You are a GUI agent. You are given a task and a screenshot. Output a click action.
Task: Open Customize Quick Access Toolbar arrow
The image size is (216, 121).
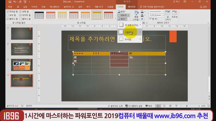point(29,2)
